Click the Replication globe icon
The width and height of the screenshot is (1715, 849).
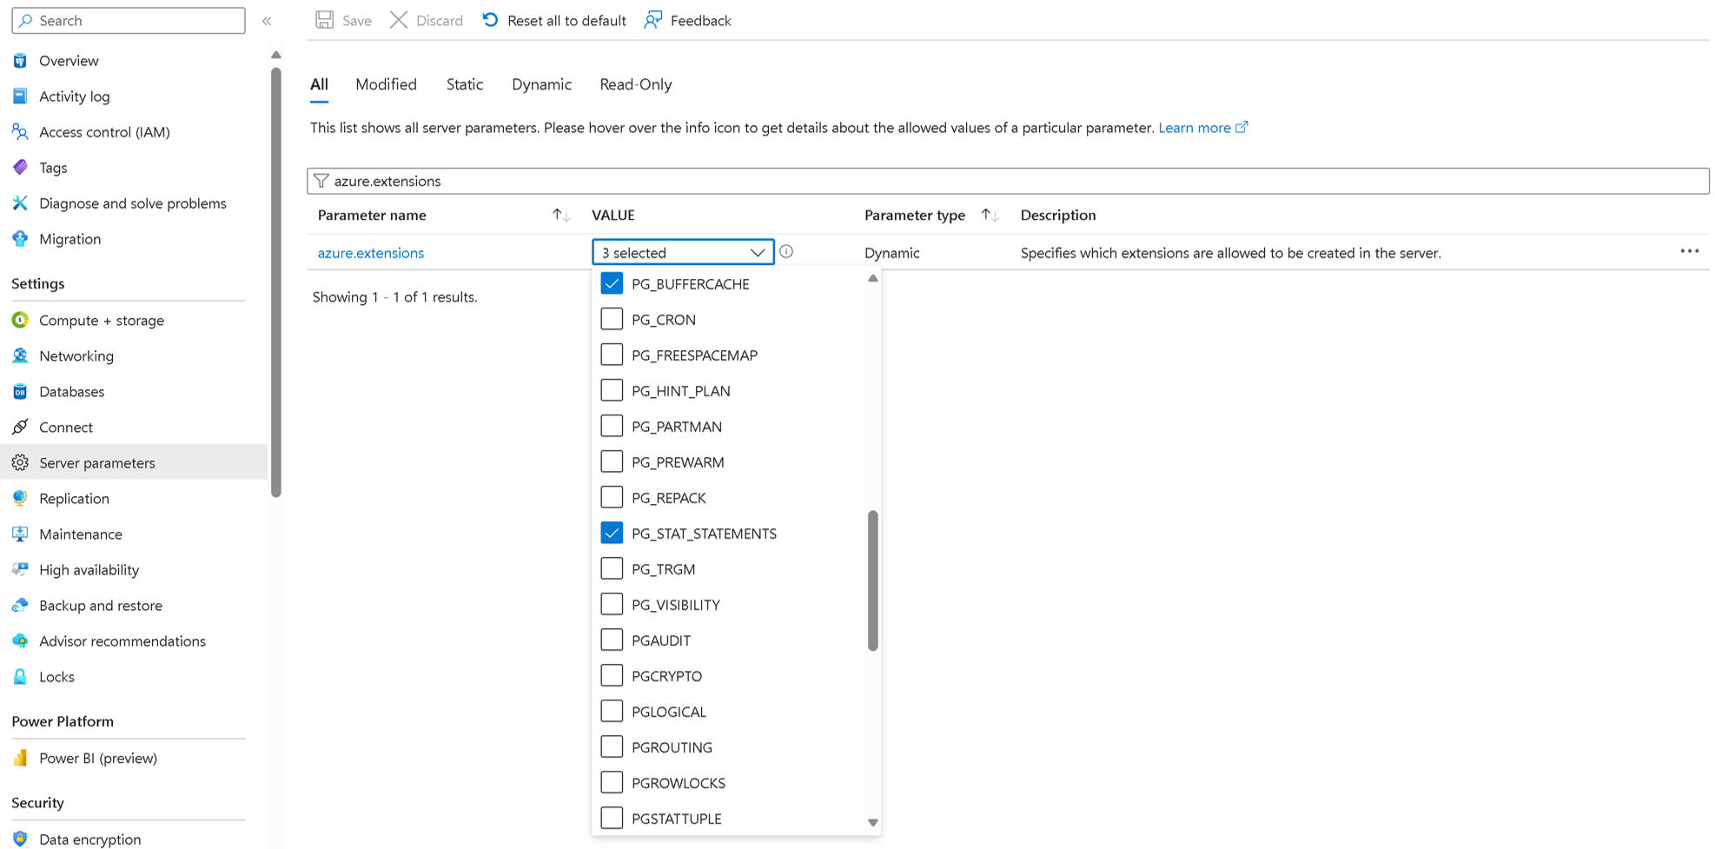20,499
